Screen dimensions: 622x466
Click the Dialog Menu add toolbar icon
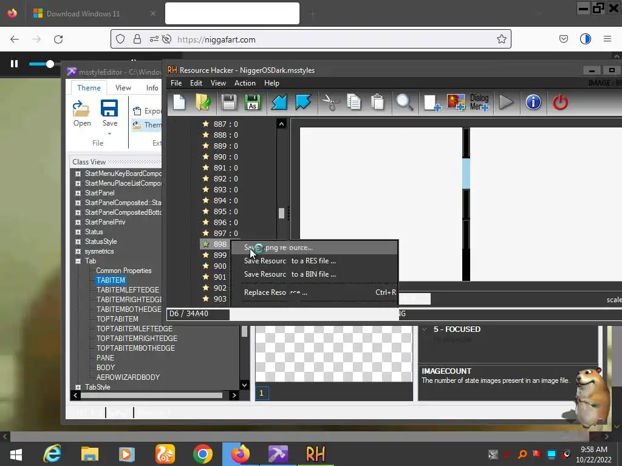pyautogui.click(x=479, y=102)
